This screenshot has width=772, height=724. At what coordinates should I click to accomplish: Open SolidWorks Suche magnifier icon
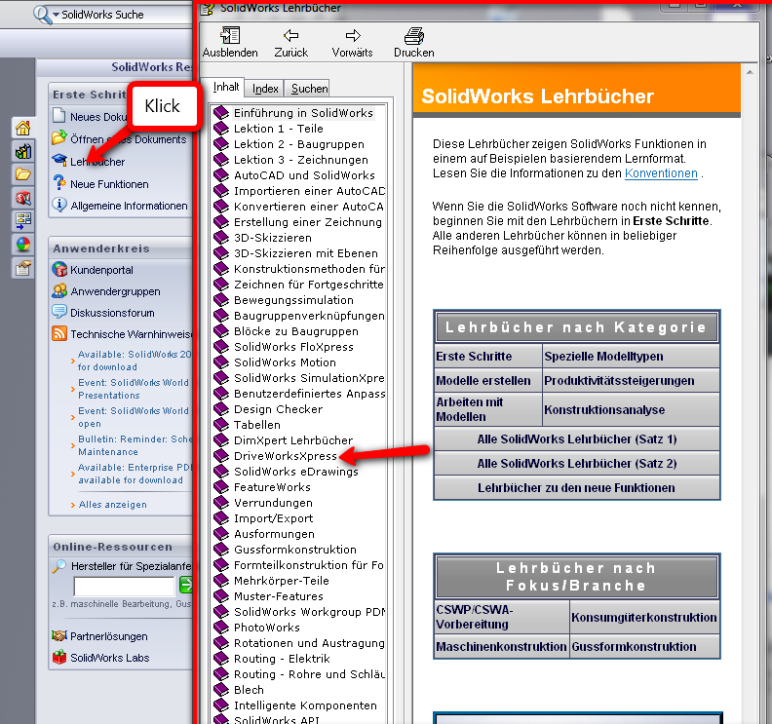click(x=42, y=15)
